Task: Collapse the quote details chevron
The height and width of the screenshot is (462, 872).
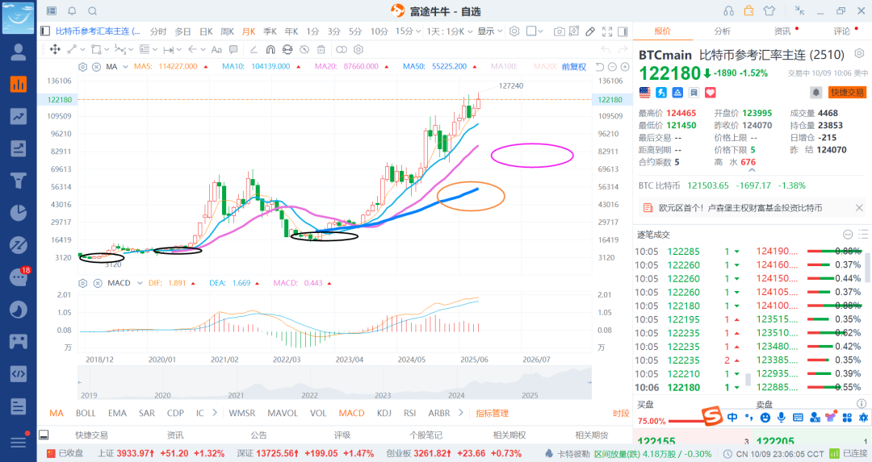Action: tap(752, 170)
